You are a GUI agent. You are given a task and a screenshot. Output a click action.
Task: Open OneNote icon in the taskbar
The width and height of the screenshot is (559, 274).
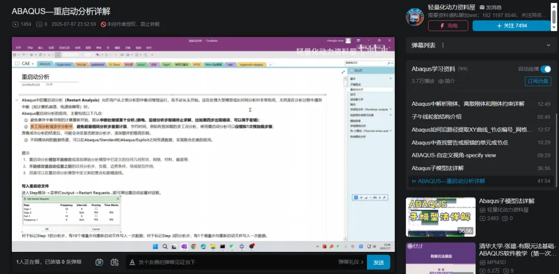184,246
